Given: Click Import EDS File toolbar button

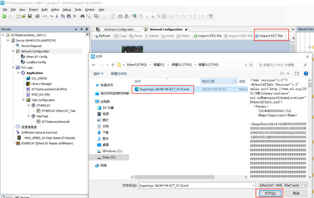Looking at the screenshot, I should click(208, 36).
